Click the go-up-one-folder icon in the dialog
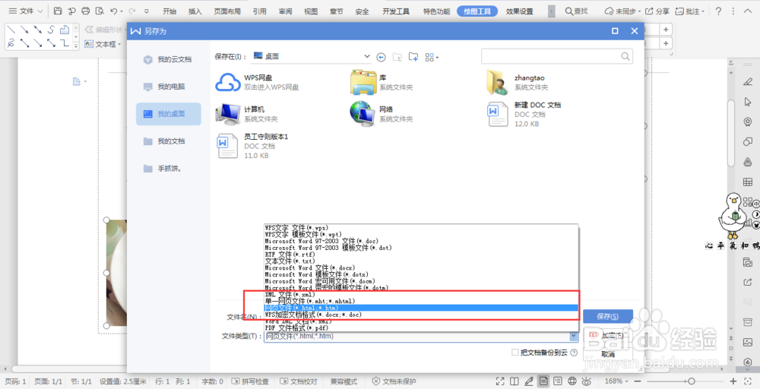 (397, 57)
